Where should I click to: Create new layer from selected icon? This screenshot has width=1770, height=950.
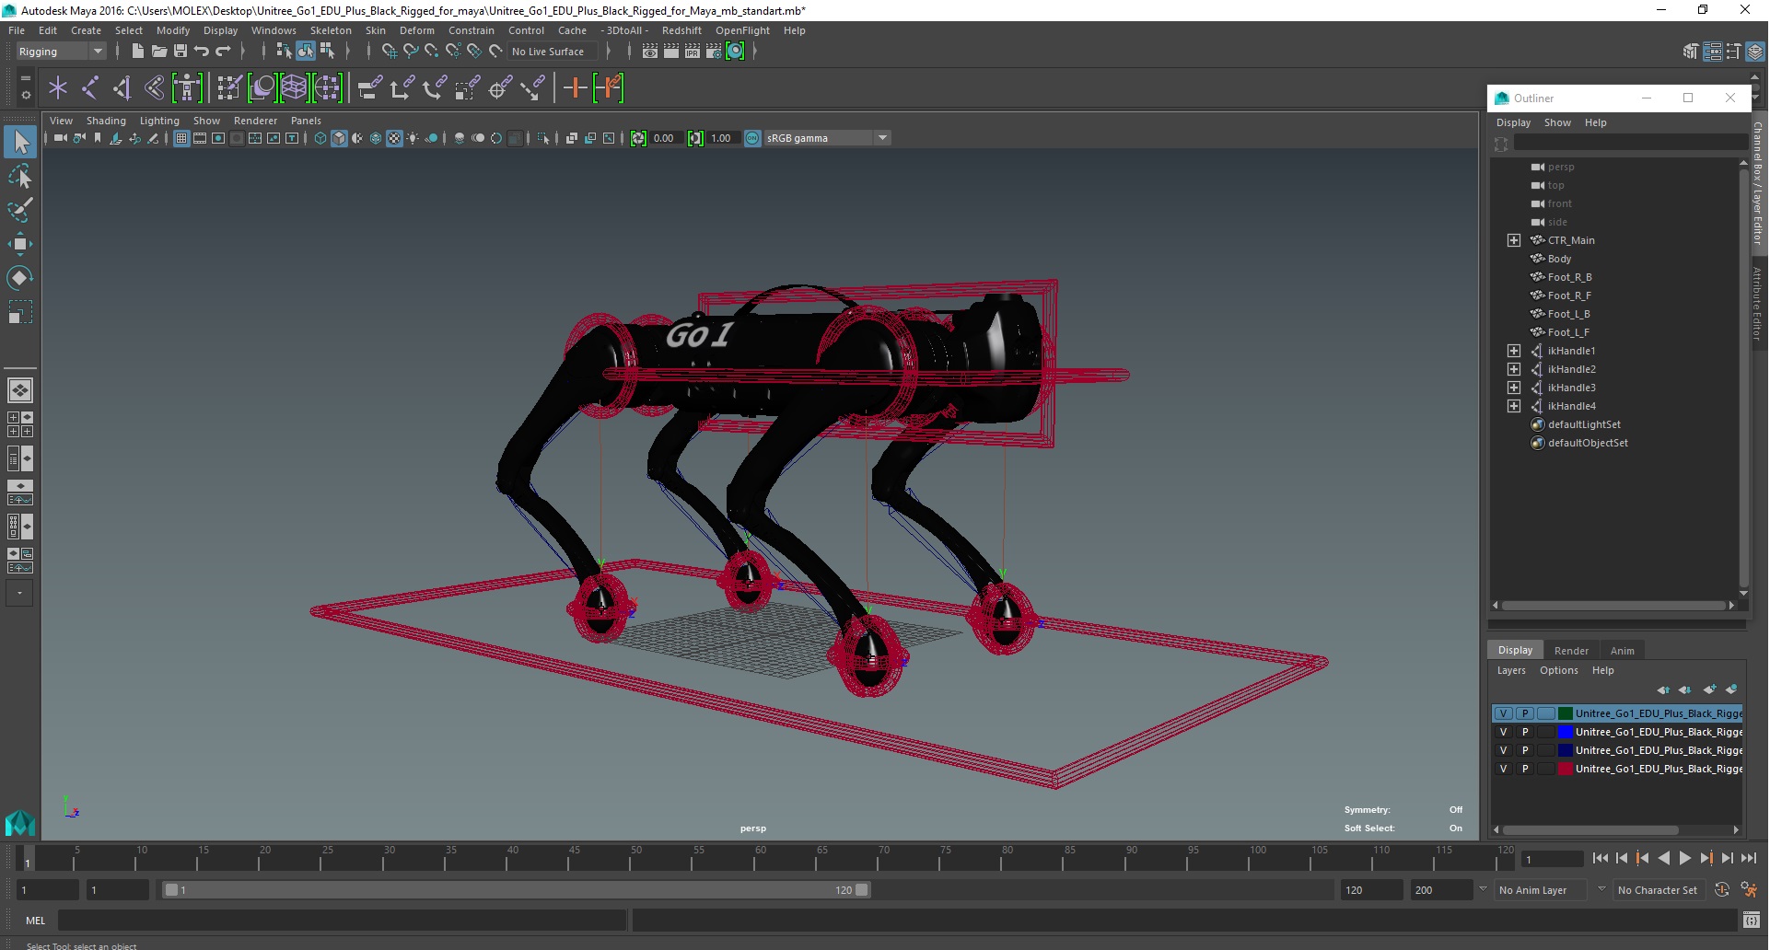(x=1731, y=689)
